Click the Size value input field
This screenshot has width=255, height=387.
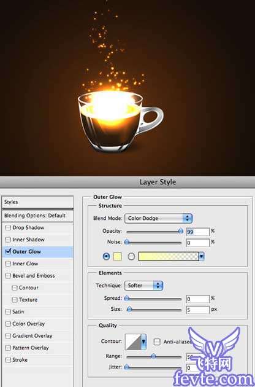click(198, 310)
